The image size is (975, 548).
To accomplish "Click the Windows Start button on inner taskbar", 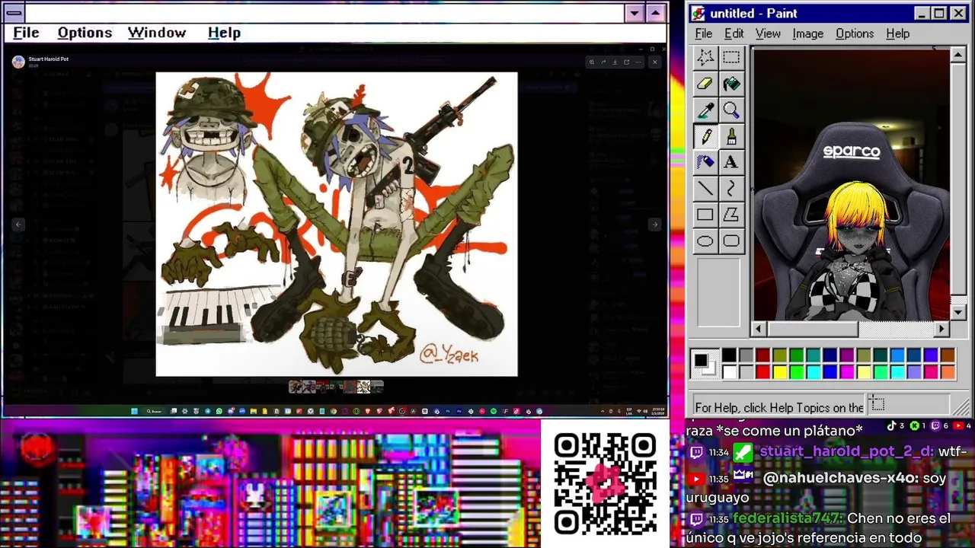I will point(134,411).
